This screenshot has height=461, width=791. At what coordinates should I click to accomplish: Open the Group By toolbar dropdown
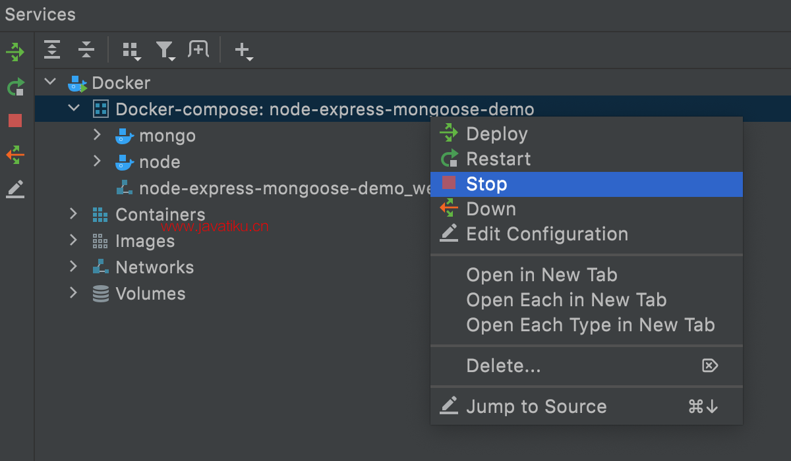point(132,51)
